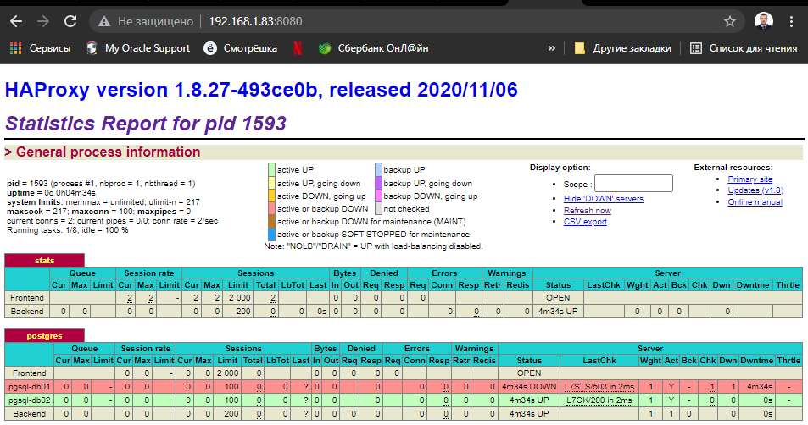Click 2 000 session limit in stats Frontend
The width and height of the screenshot is (808, 425).
tap(240, 298)
